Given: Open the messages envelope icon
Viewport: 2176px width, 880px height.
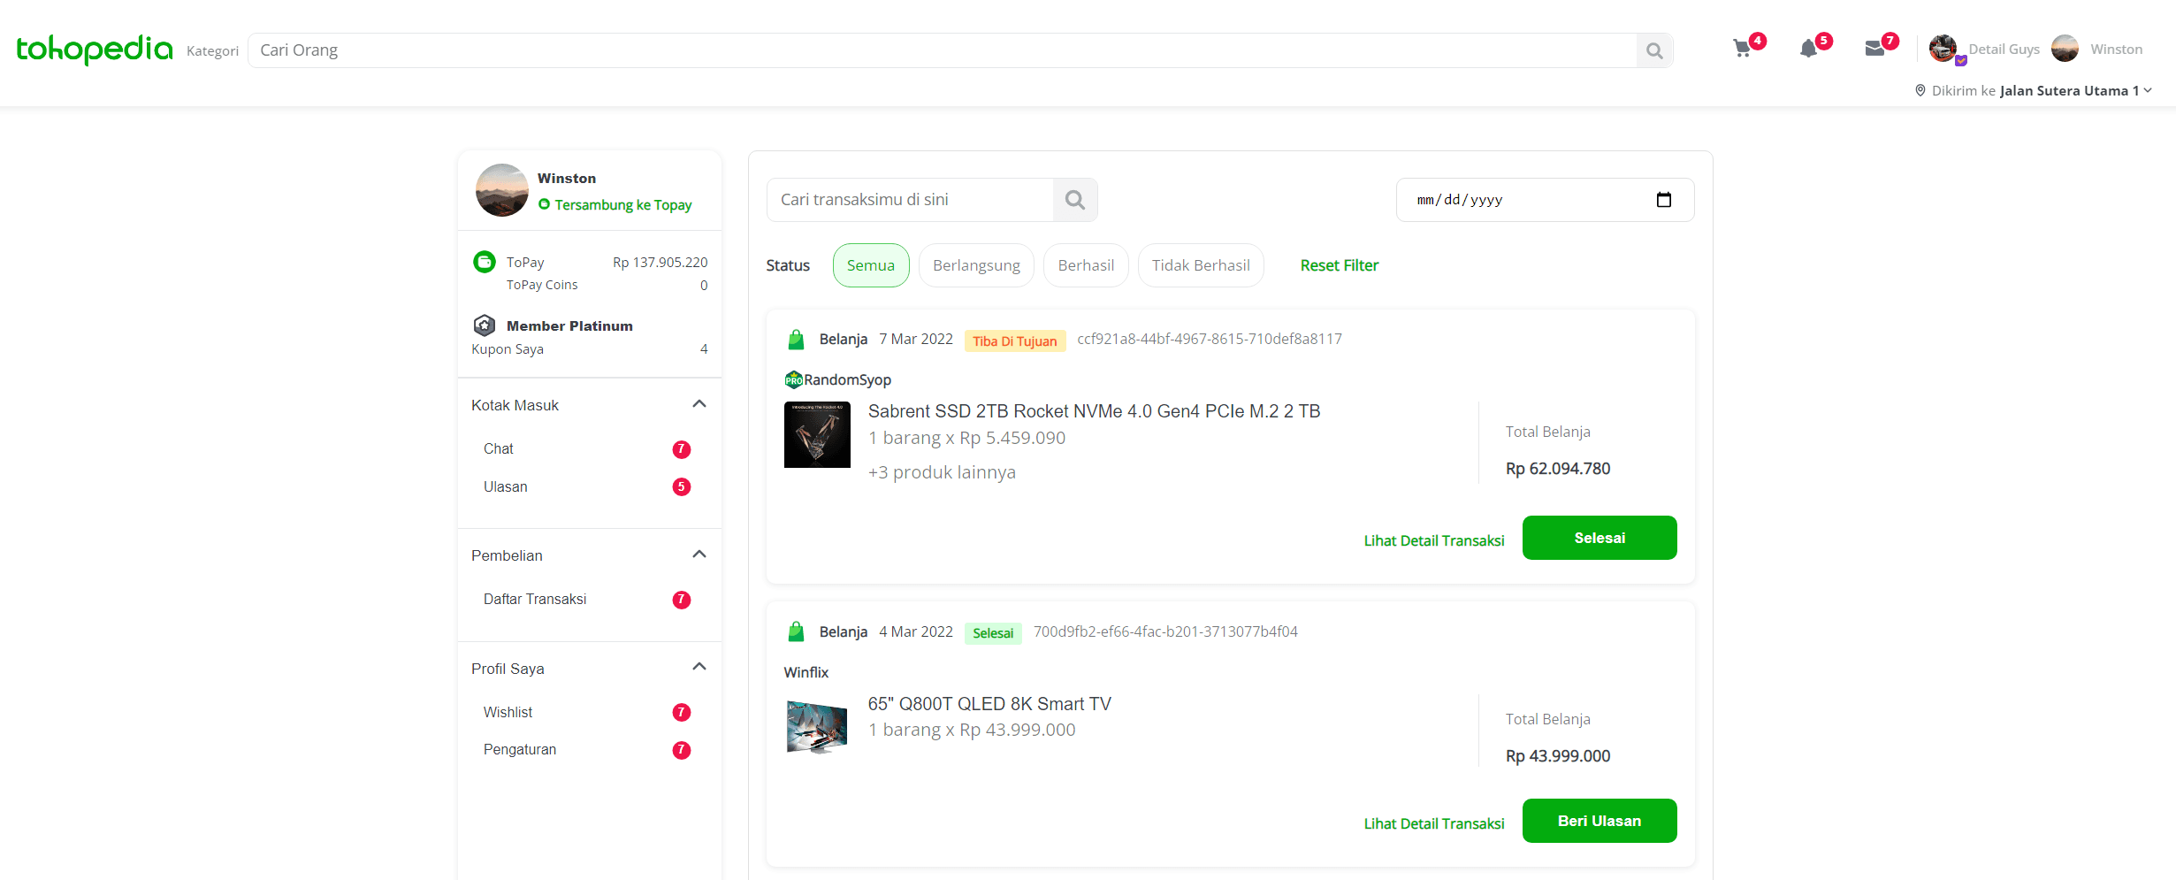Looking at the screenshot, I should [x=1876, y=49].
